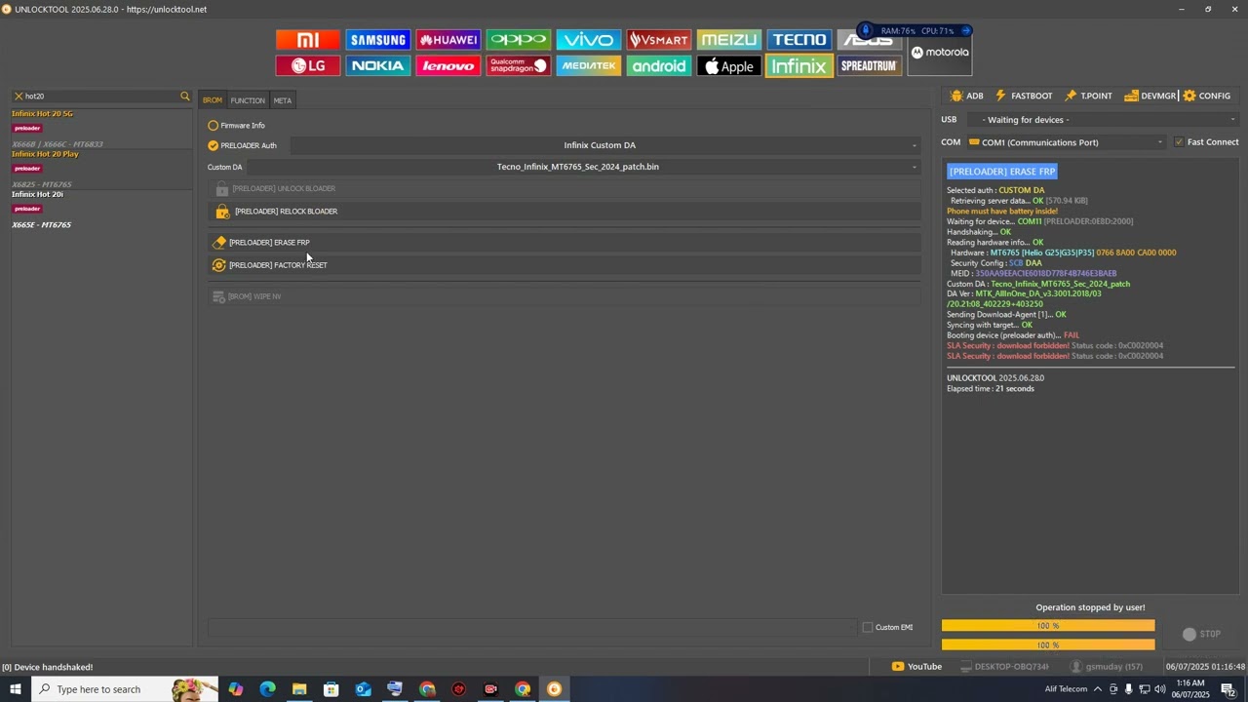
Task: Switch to the FUNCTION tab
Action: 248,100
